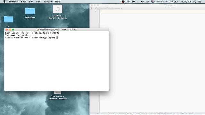
Task: Open the Unicode (UTF-8) encoding selector
Action: click(x=125, y=114)
